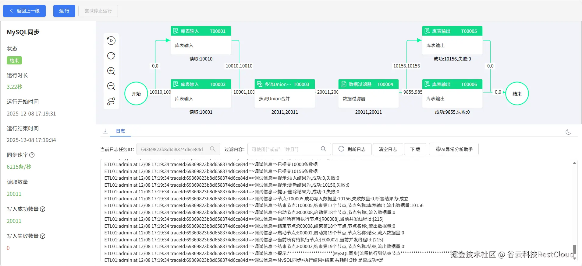
Task: Select the T00001 库表输入 node body
Action: (201, 45)
